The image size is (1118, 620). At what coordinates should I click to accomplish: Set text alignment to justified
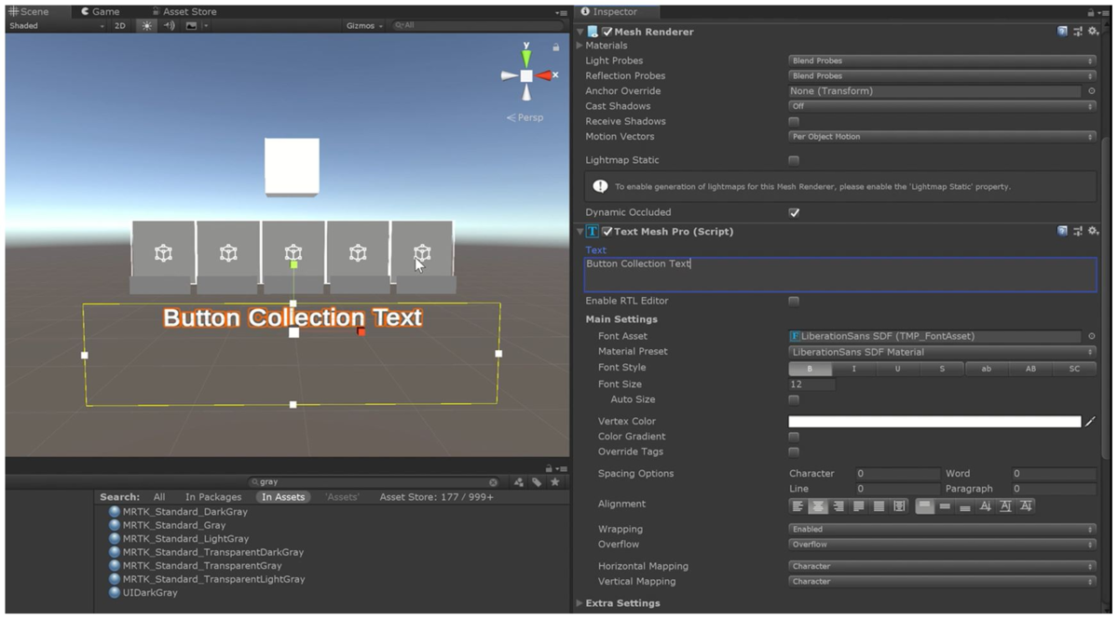pos(859,506)
